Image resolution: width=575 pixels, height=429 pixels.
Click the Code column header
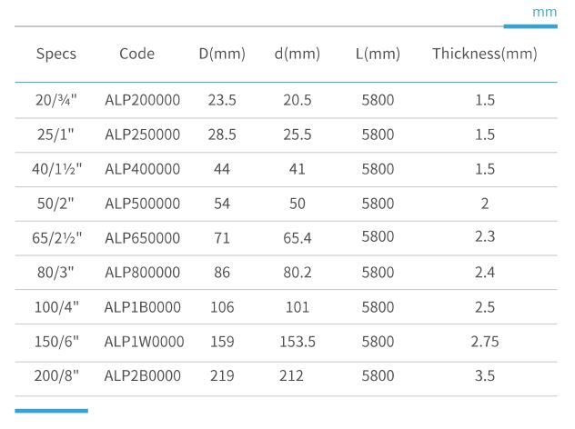136,54
